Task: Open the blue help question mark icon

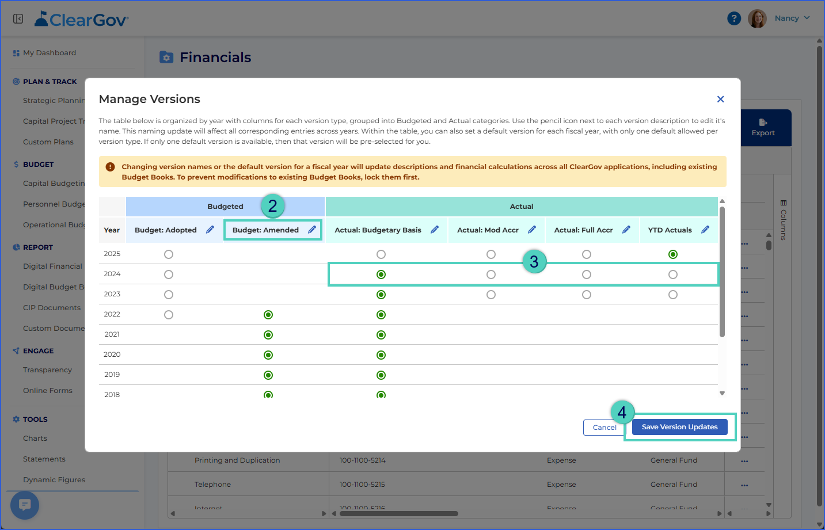Action: 734,18
